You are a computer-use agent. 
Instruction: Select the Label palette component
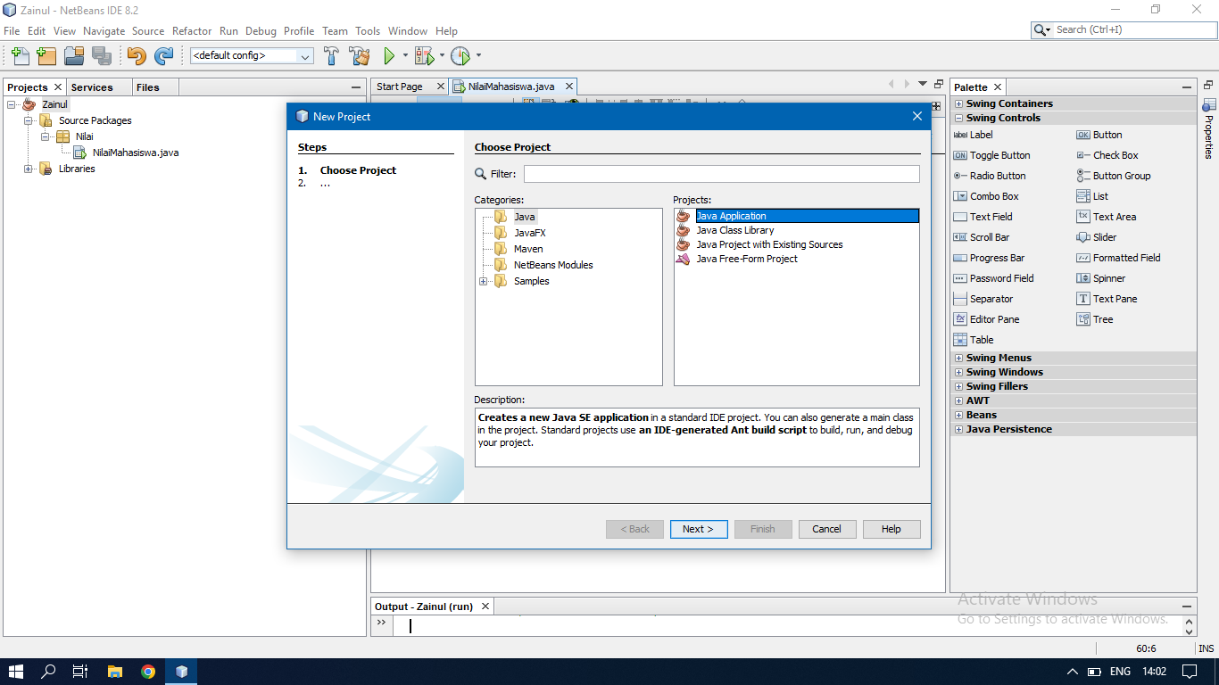click(x=973, y=135)
